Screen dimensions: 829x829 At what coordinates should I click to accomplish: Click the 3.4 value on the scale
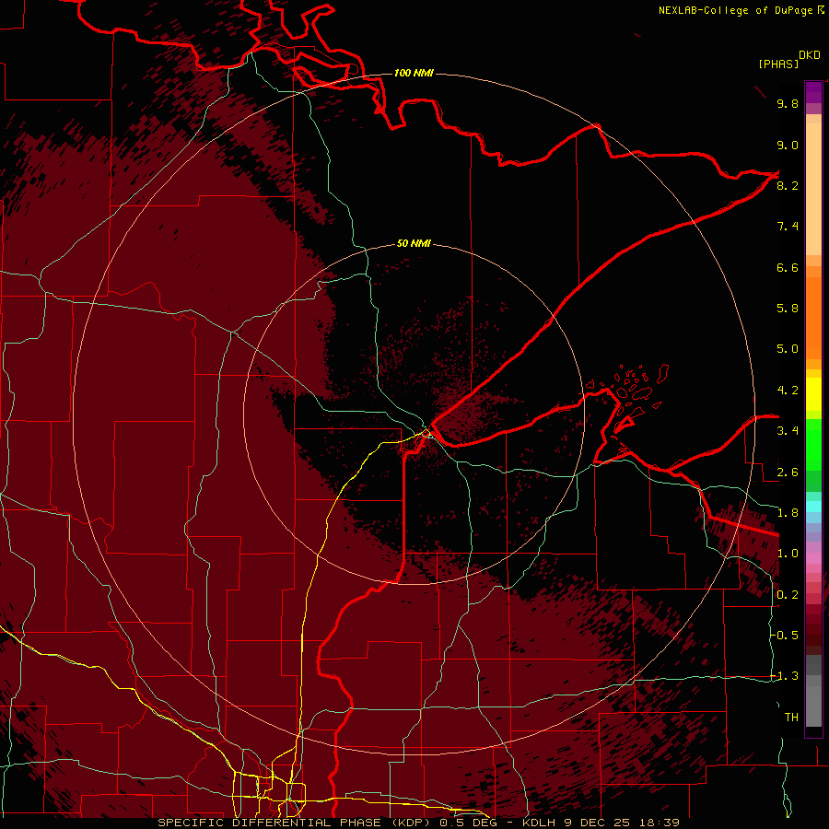click(788, 431)
